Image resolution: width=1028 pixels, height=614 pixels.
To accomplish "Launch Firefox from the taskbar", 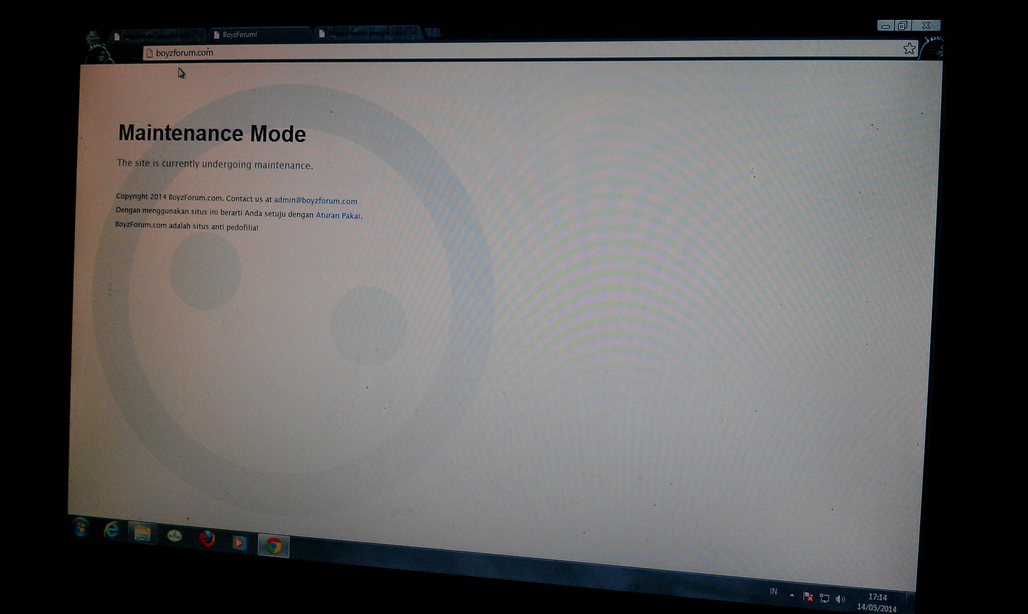I will click(x=207, y=539).
